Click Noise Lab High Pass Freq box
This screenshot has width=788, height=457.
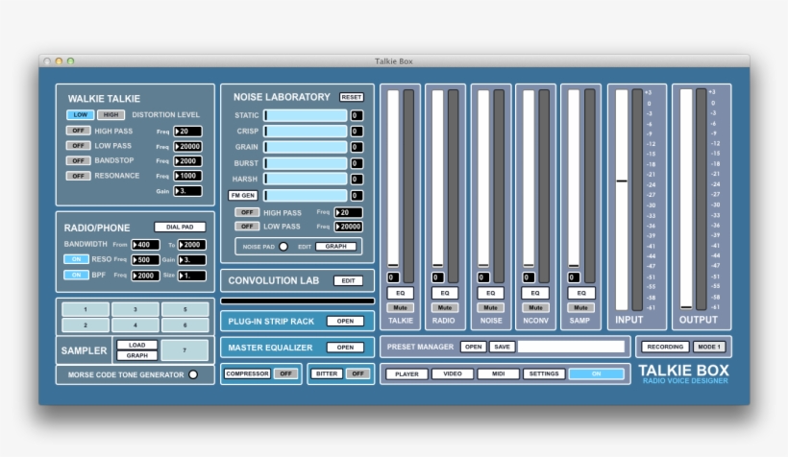[x=348, y=212]
